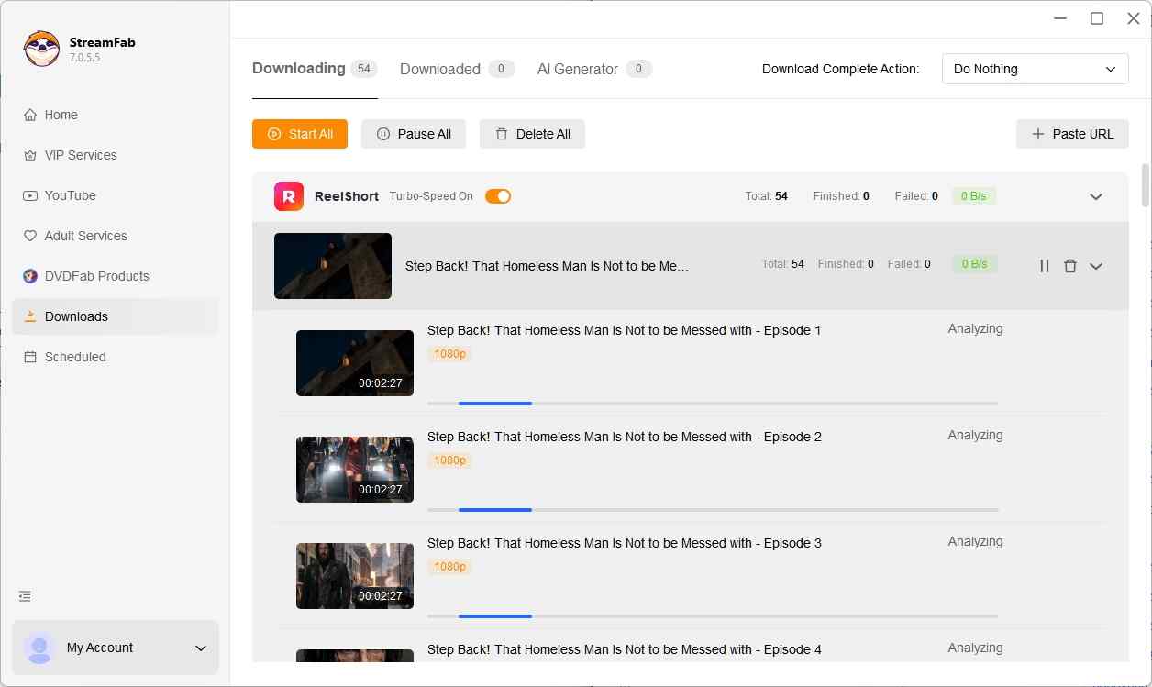Click the Episode 1 thumbnail
Screen dimensions: 1152x687
(355, 363)
